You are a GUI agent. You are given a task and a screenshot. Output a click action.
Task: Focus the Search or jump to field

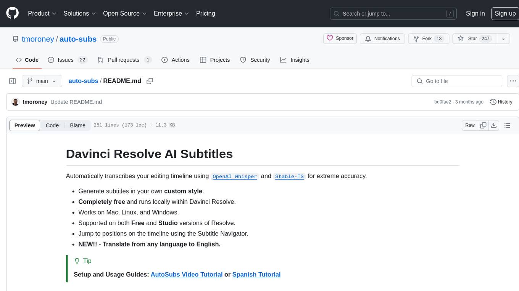click(393, 14)
